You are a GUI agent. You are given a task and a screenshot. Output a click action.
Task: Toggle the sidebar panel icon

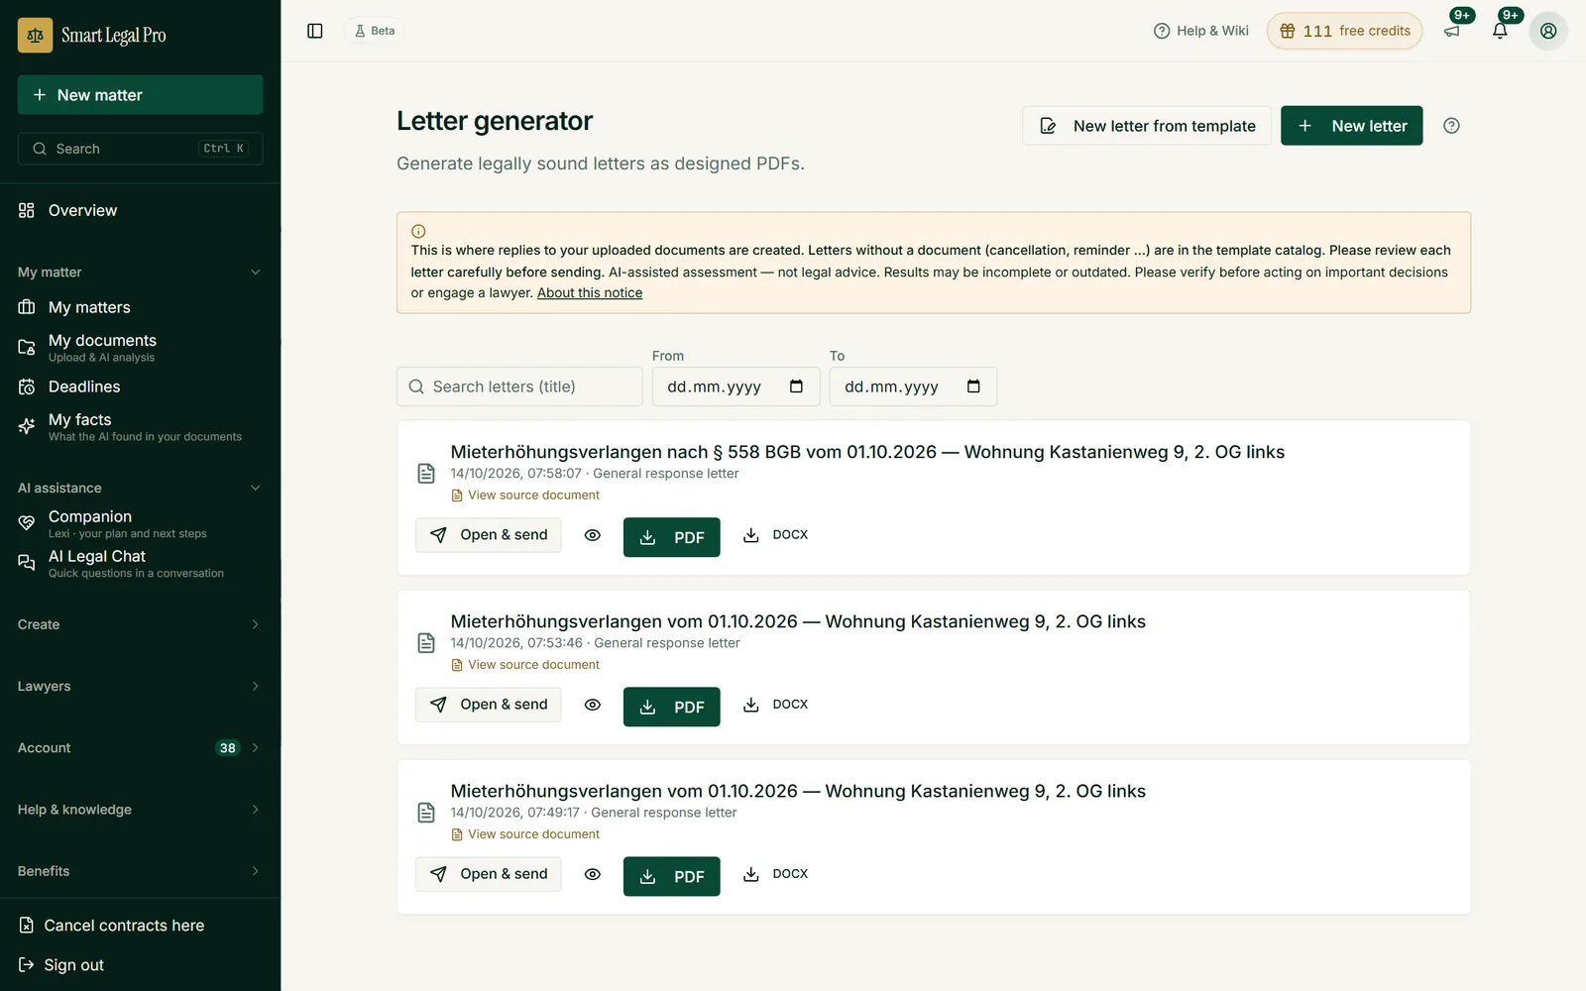click(315, 31)
